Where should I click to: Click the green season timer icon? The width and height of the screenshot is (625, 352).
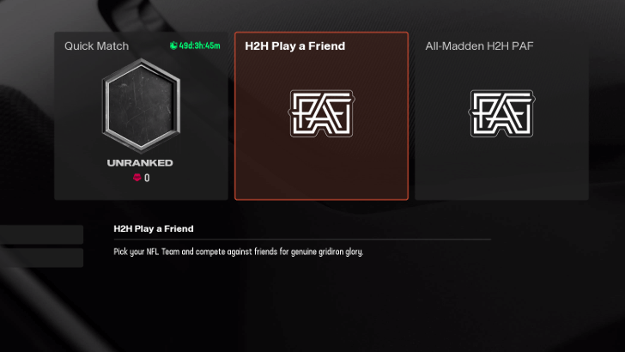[x=173, y=46]
